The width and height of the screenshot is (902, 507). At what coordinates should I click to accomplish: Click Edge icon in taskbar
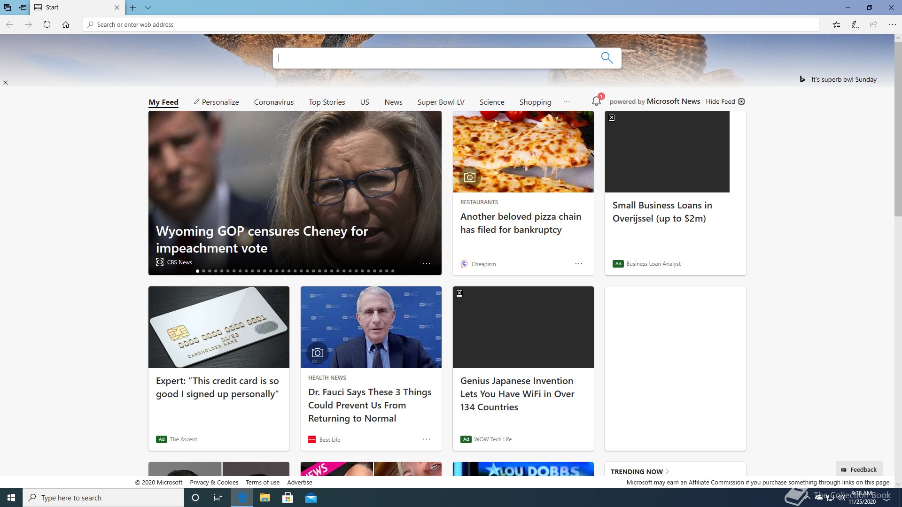[242, 498]
